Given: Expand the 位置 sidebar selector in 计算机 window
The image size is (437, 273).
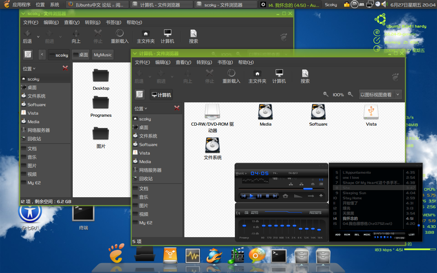Looking at the screenshot, I should tap(141, 109).
